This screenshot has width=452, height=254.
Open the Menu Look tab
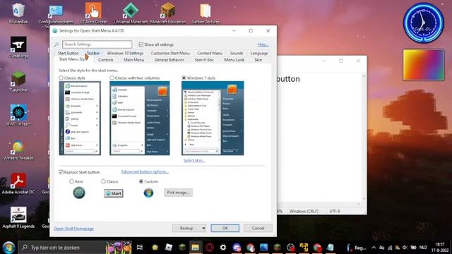pyautogui.click(x=234, y=60)
